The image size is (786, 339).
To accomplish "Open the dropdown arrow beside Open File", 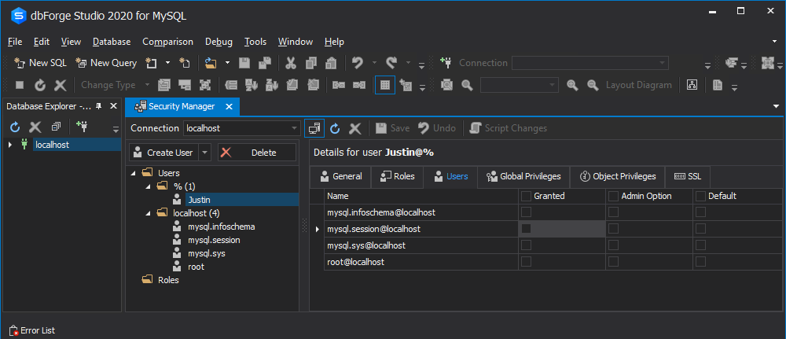I will (x=227, y=63).
